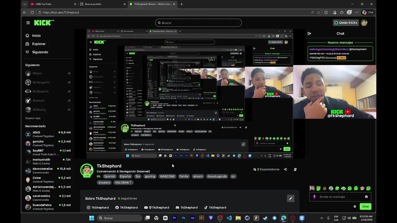397x223 pixels.
Task: Open recommended channel markushdlfr
Action: point(48,161)
